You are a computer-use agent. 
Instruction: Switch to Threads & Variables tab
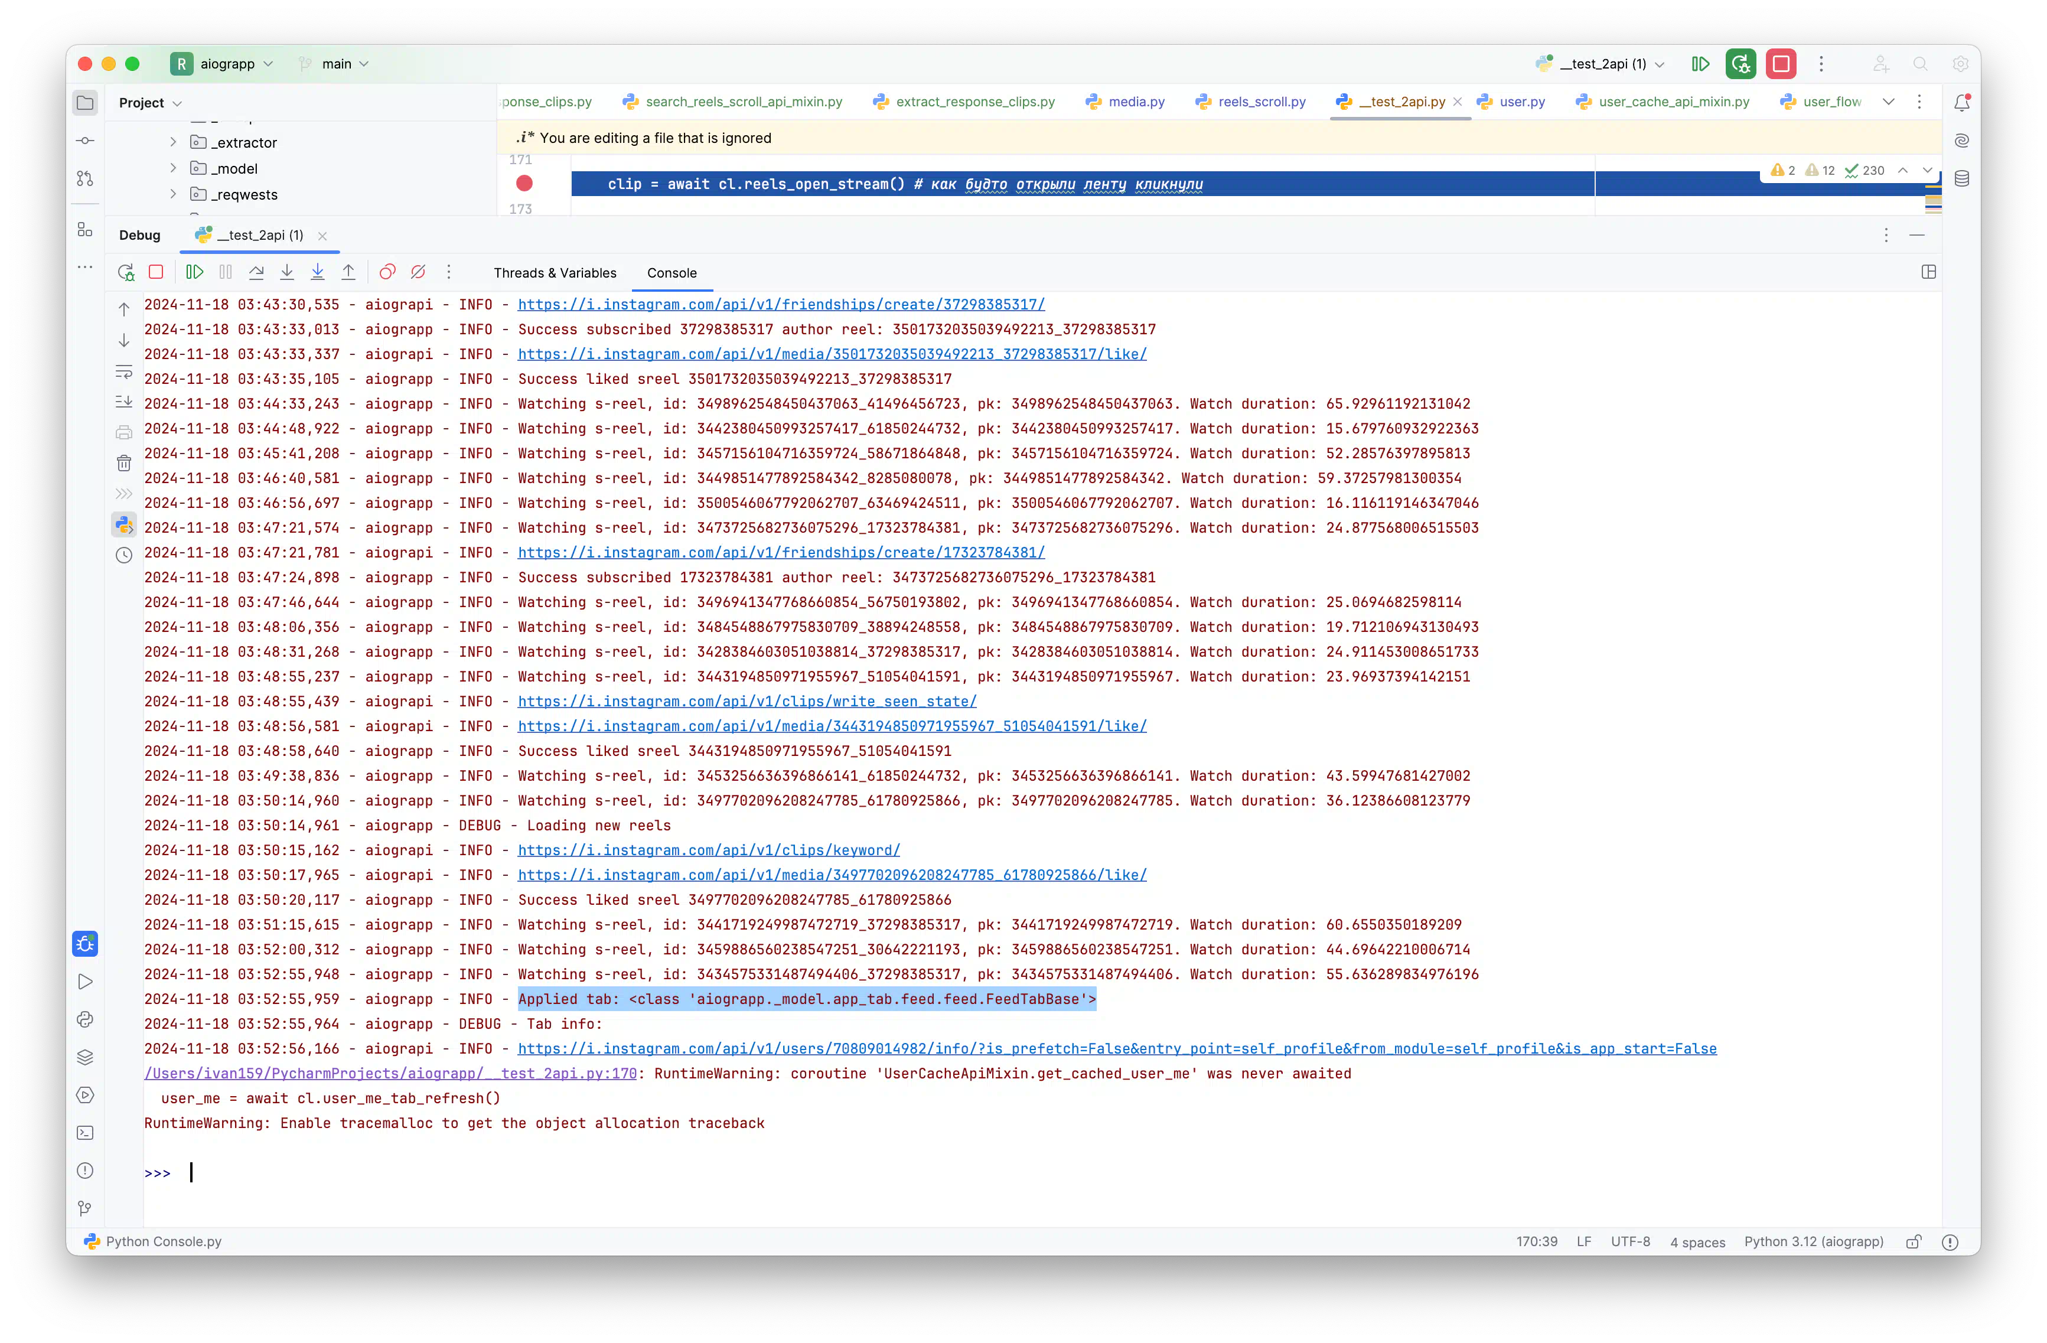555,273
